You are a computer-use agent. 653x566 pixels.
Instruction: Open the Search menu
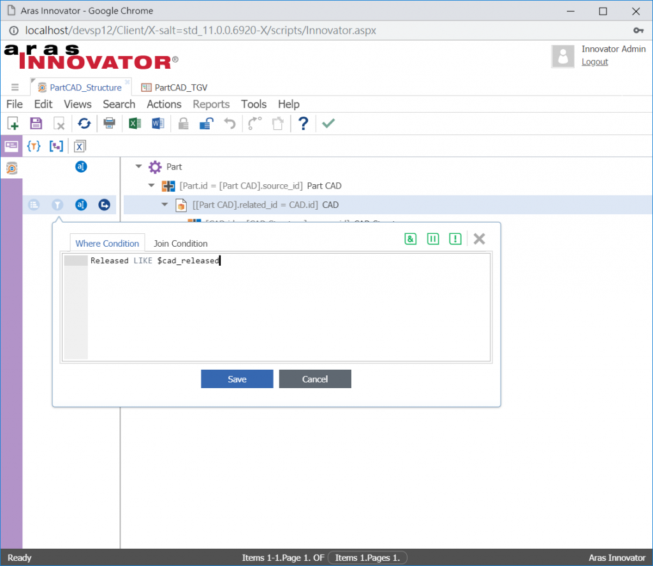119,104
